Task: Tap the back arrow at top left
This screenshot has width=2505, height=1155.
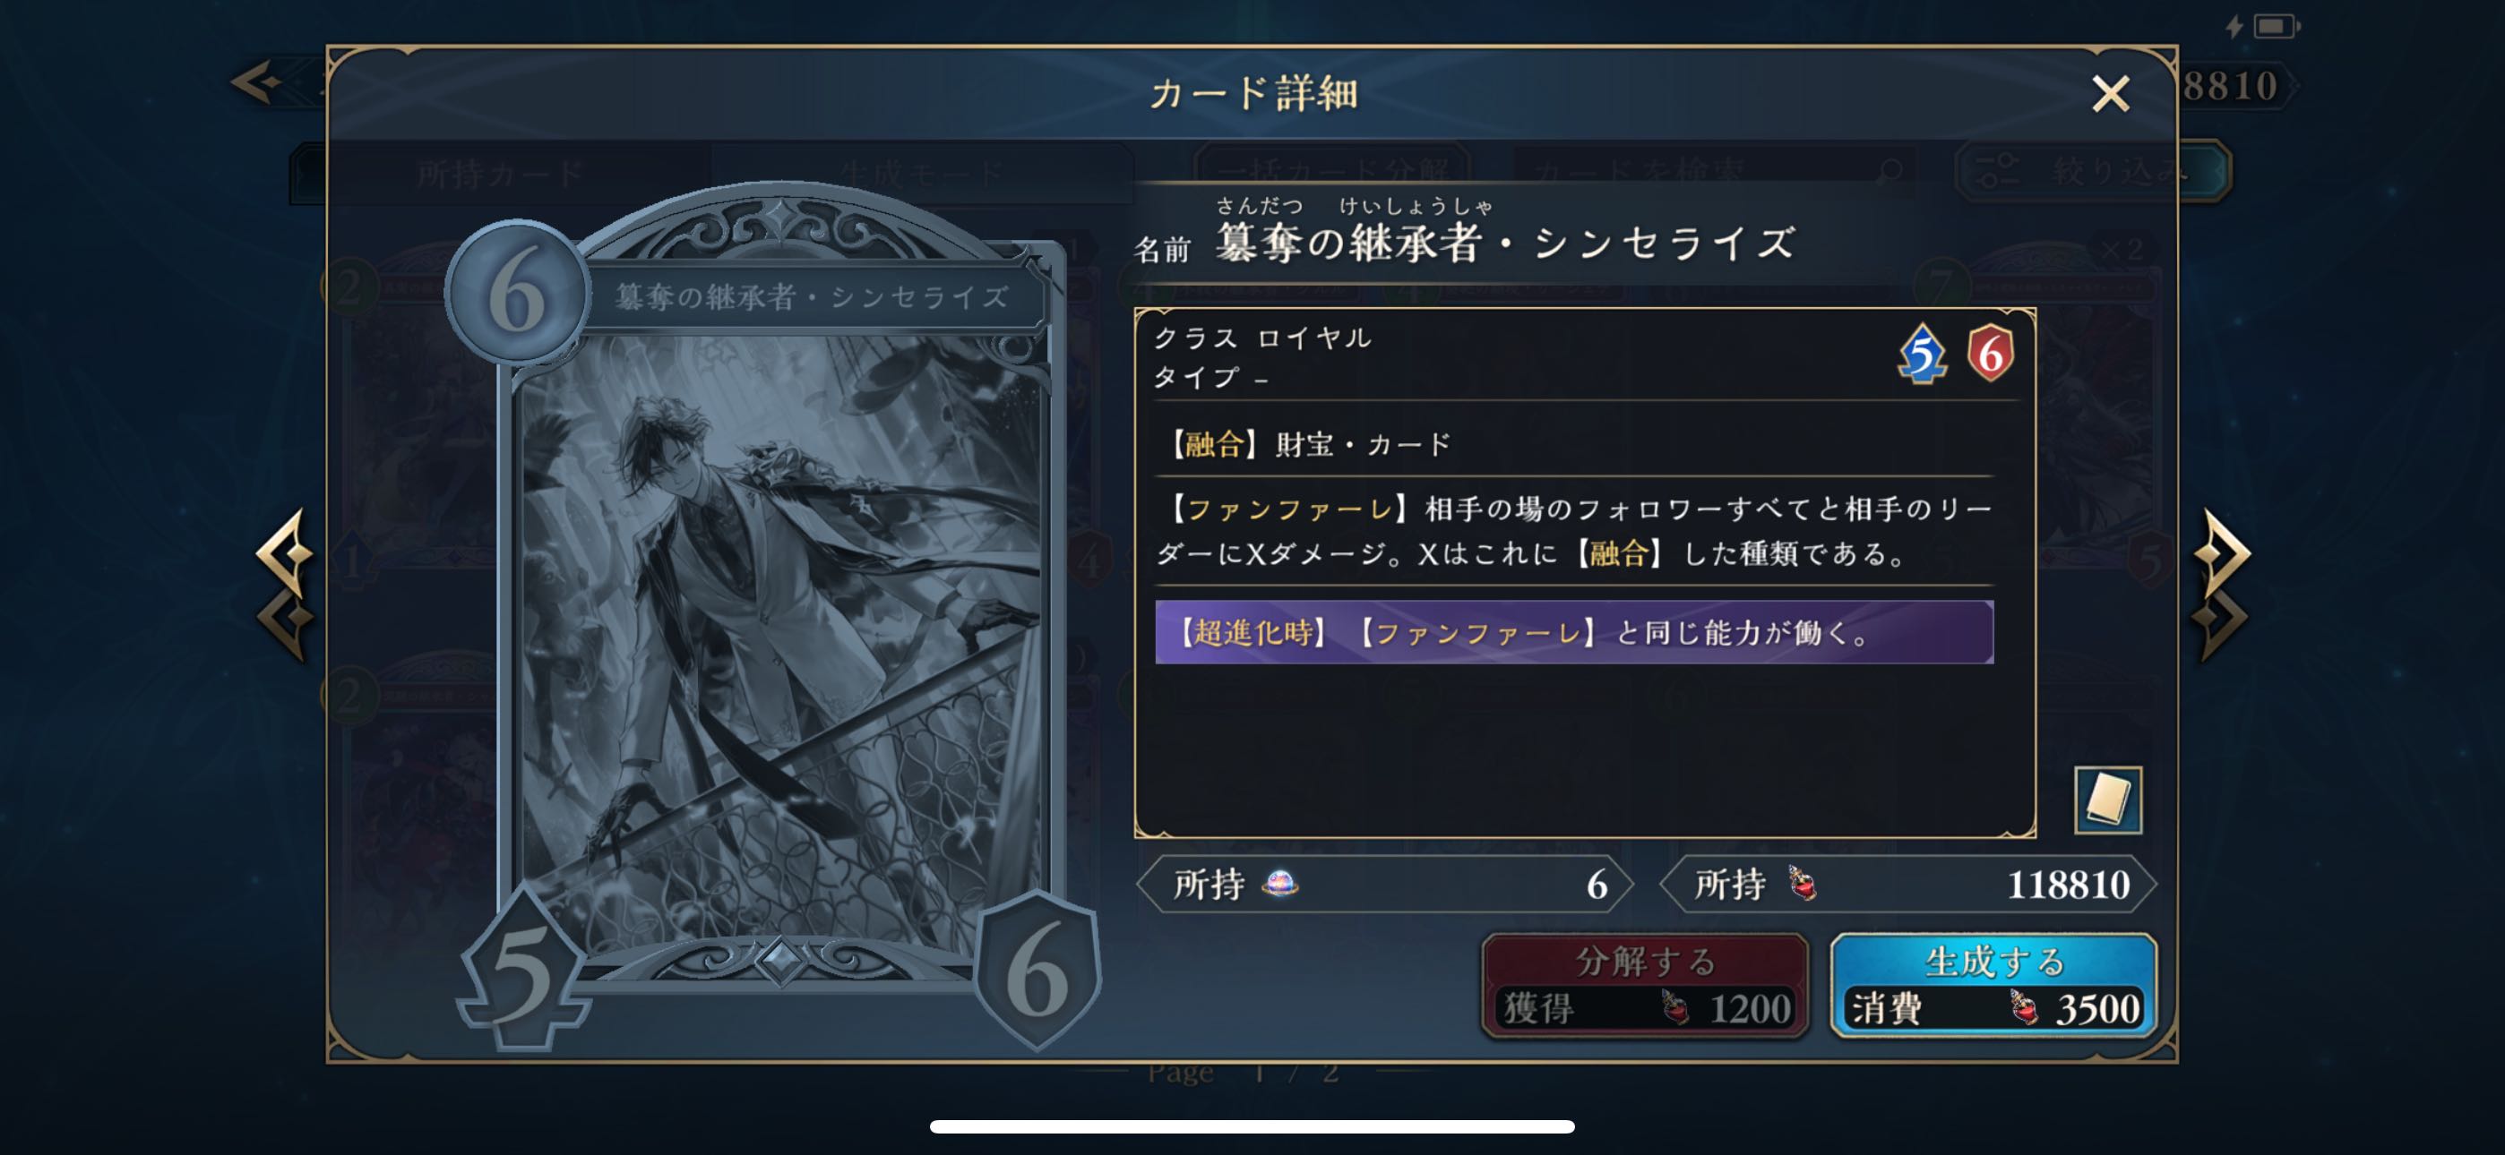Action: tap(258, 82)
